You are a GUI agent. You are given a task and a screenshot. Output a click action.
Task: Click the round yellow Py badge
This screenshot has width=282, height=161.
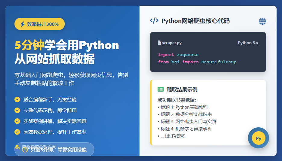click(x=258, y=138)
